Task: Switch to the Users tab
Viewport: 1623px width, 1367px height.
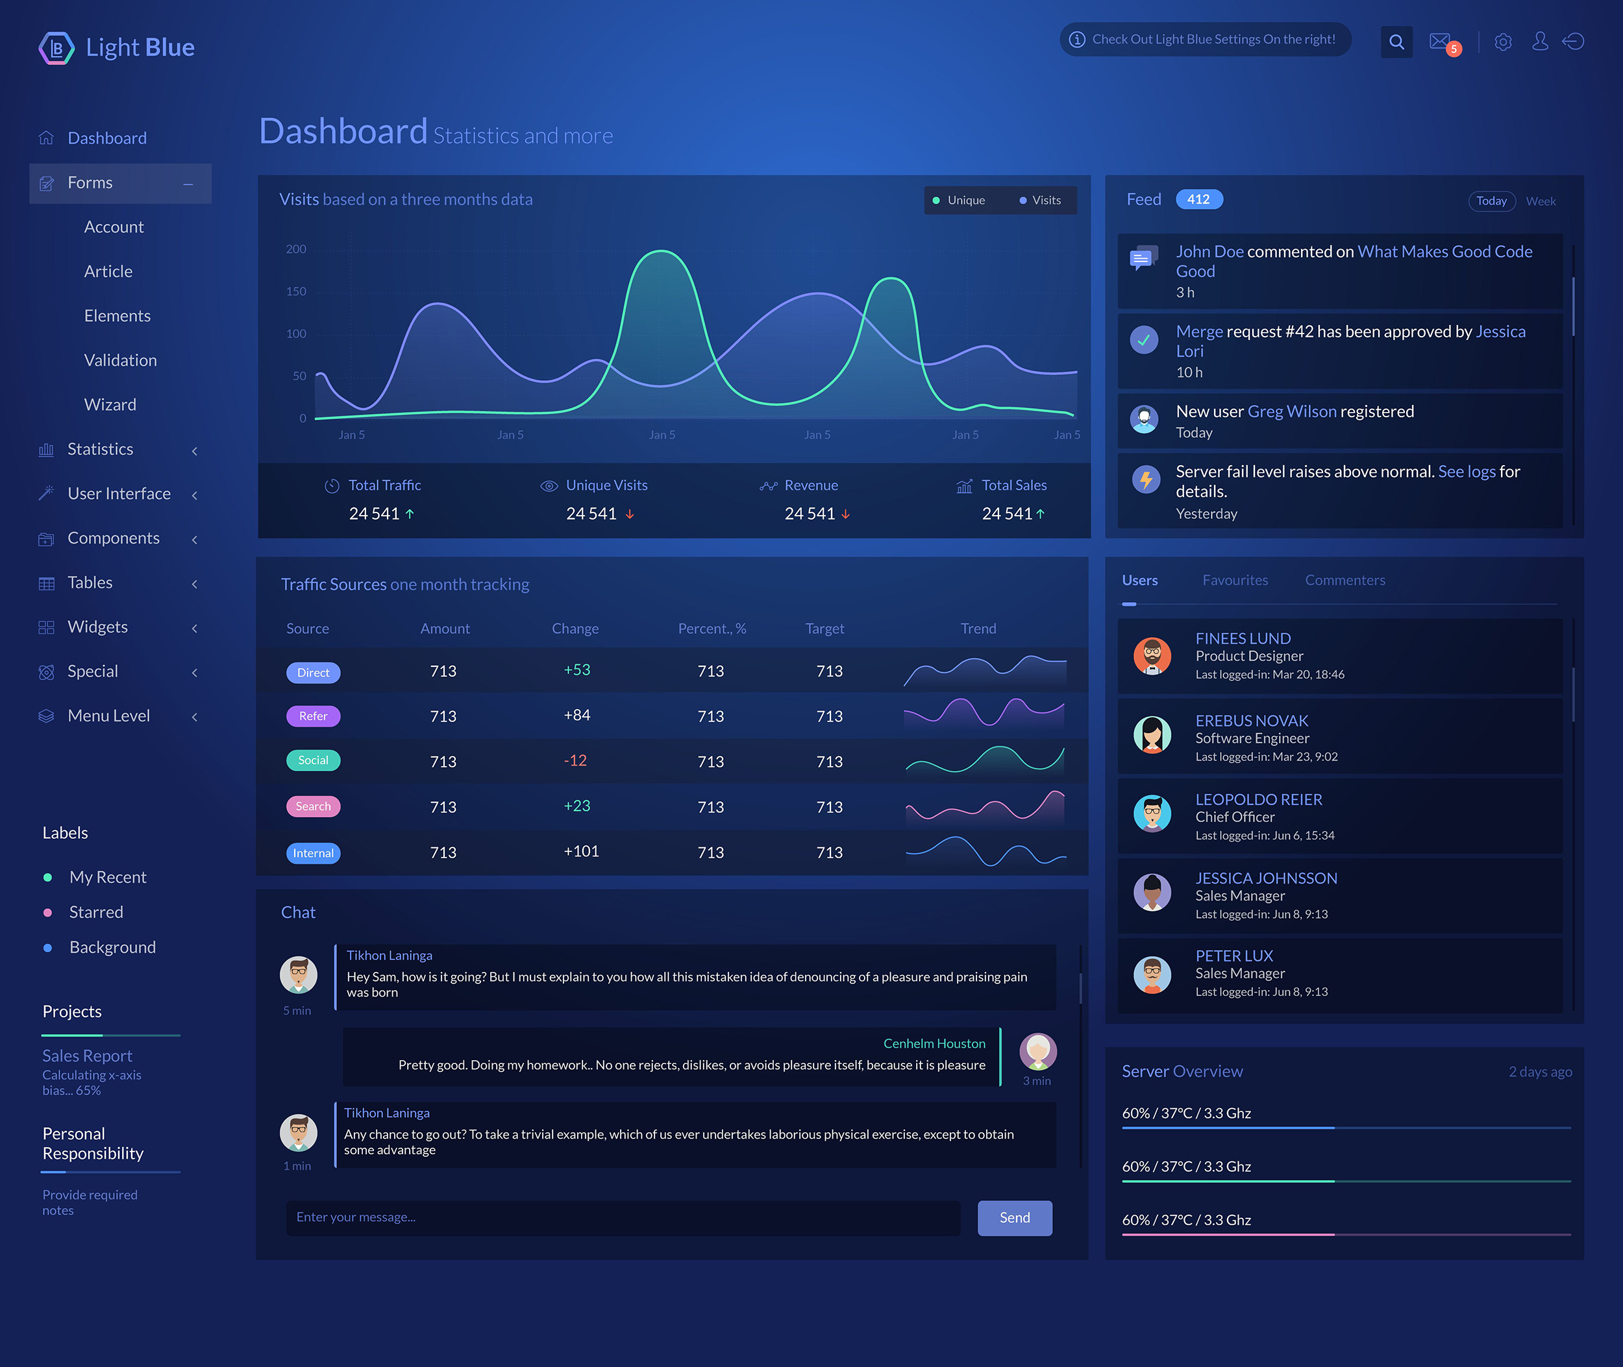Action: coord(1140,581)
